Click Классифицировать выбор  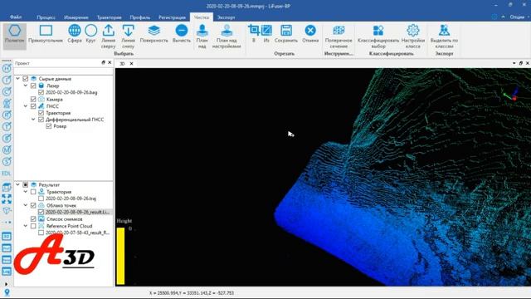[378, 37]
